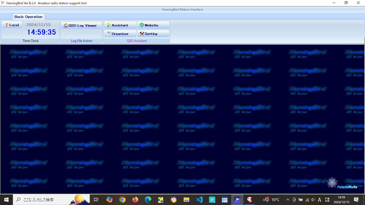
Task: Click the 14:59:35 digital clock display
Action: (41, 32)
